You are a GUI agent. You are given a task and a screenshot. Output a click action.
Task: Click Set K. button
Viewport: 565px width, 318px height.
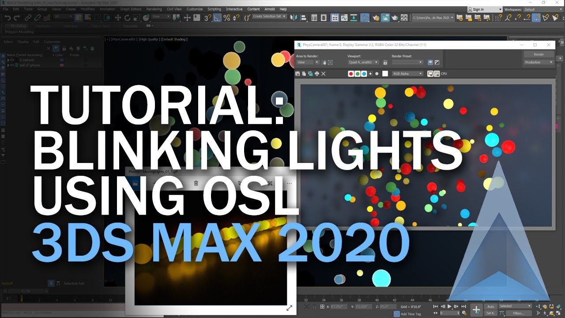pos(490,313)
